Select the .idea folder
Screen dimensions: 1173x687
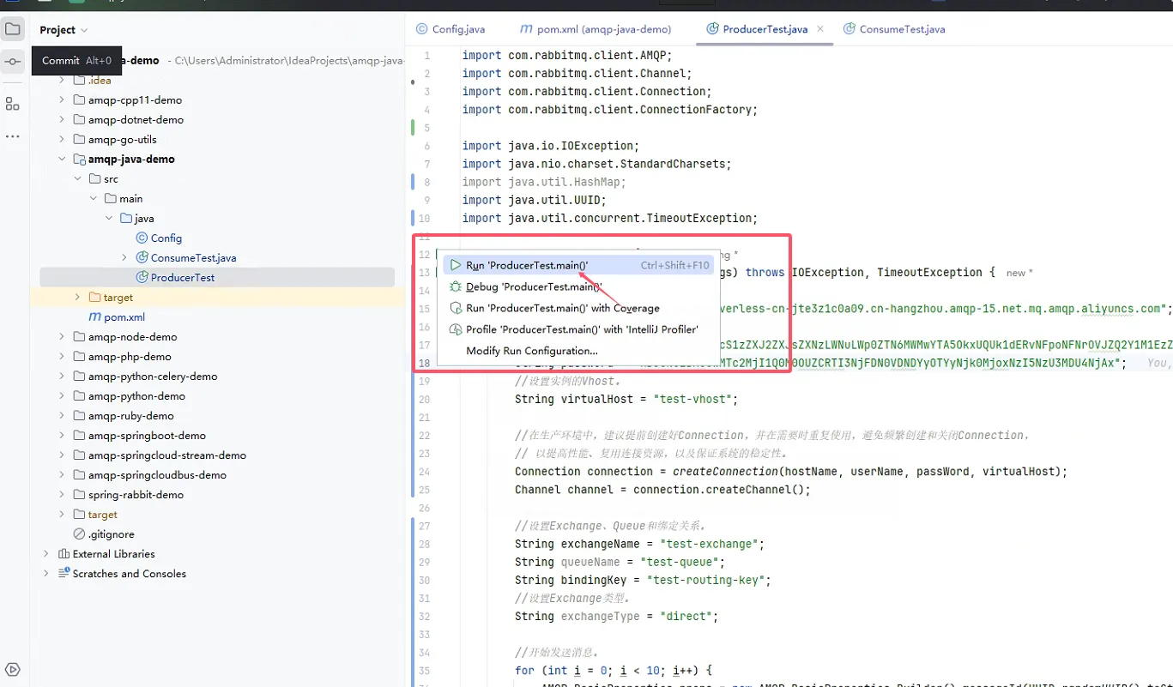click(100, 81)
